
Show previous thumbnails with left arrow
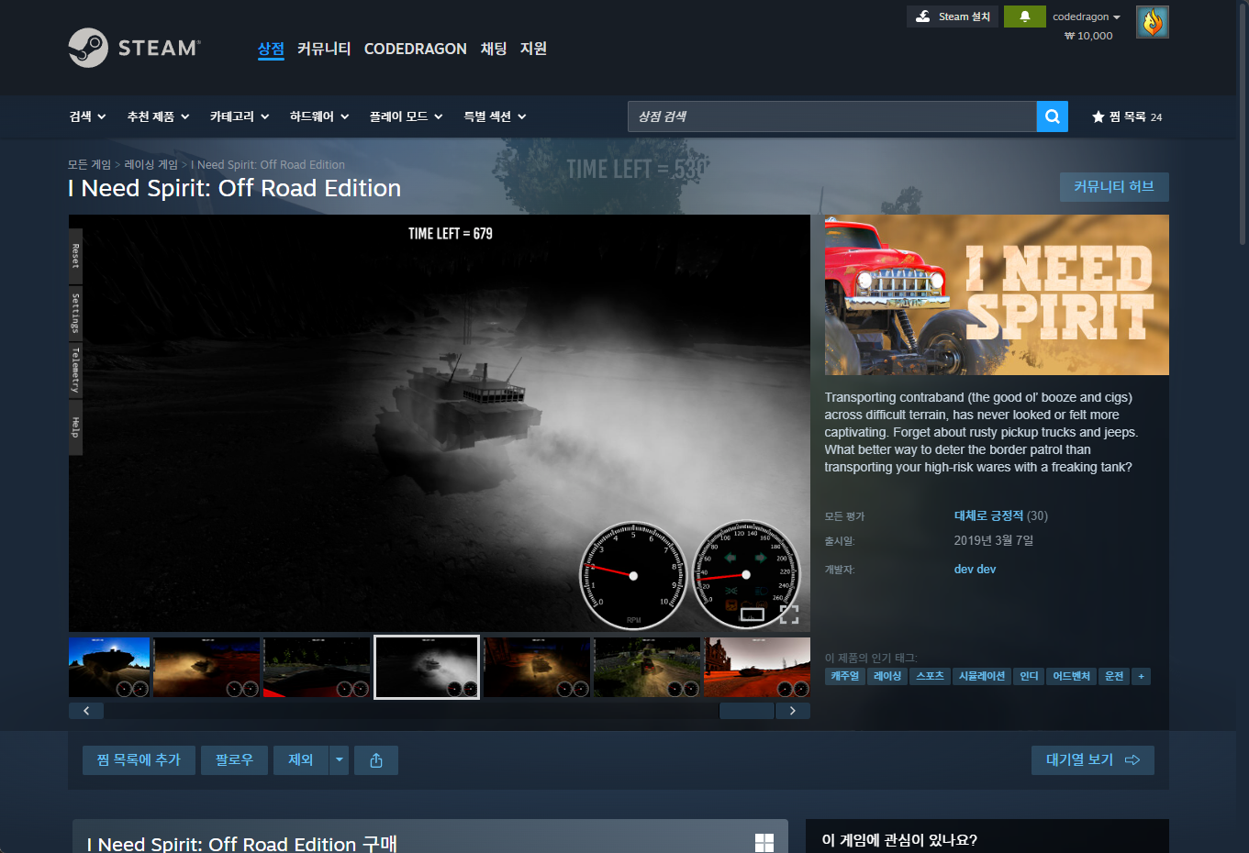pyautogui.click(x=86, y=711)
